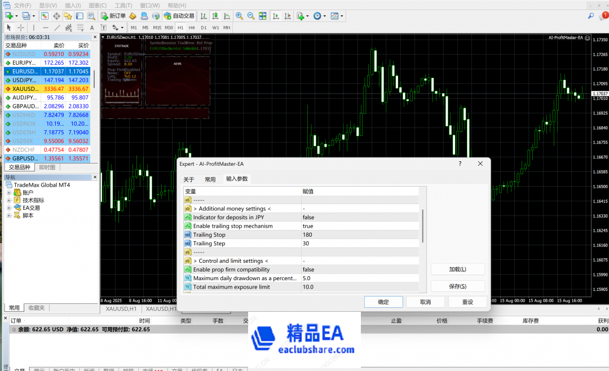Select the draw trendline tool
Screen dimensions: 609x371
point(57,27)
